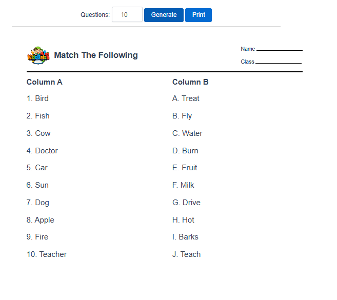
Task: Select item 4. Doctor
Action: point(43,151)
